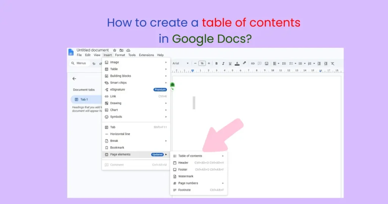The width and height of the screenshot is (388, 204).
Task: Open the Tools menu
Action: (132, 55)
